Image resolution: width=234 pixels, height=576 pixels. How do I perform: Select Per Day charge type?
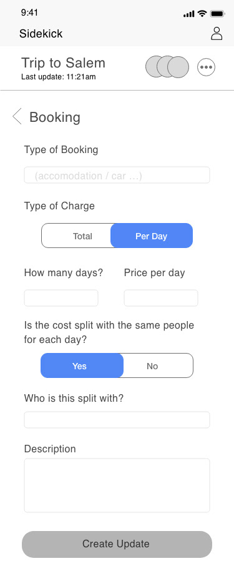(152, 236)
